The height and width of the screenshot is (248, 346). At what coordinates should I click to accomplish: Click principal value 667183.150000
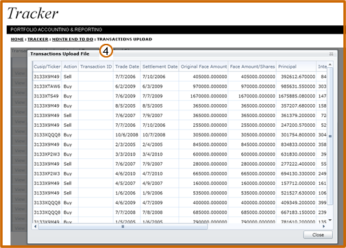point(298,212)
